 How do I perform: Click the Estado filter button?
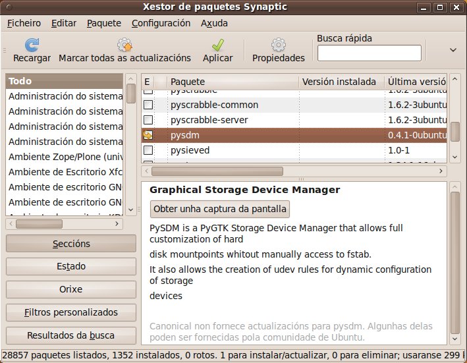click(71, 266)
